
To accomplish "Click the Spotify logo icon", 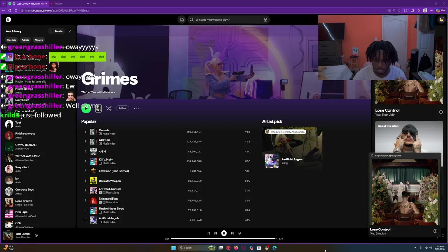I will [8, 20].
